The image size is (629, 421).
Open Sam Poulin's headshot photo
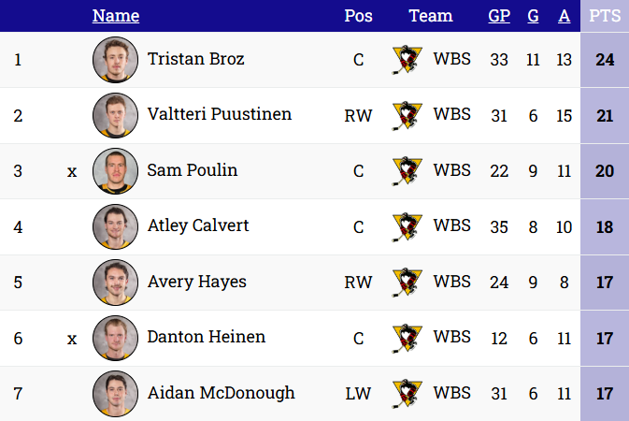click(x=115, y=171)
